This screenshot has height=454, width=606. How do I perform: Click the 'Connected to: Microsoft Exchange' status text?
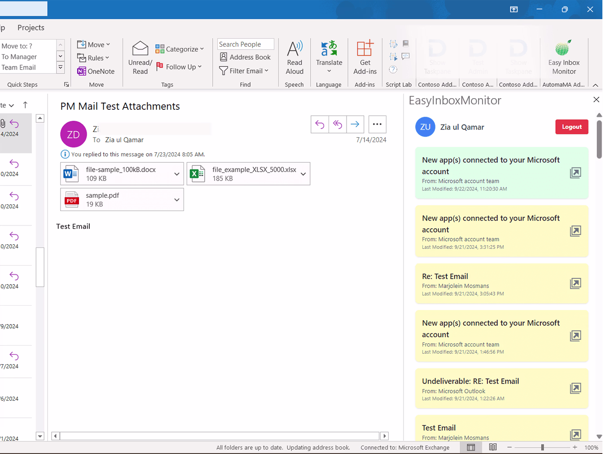(405, 447)
